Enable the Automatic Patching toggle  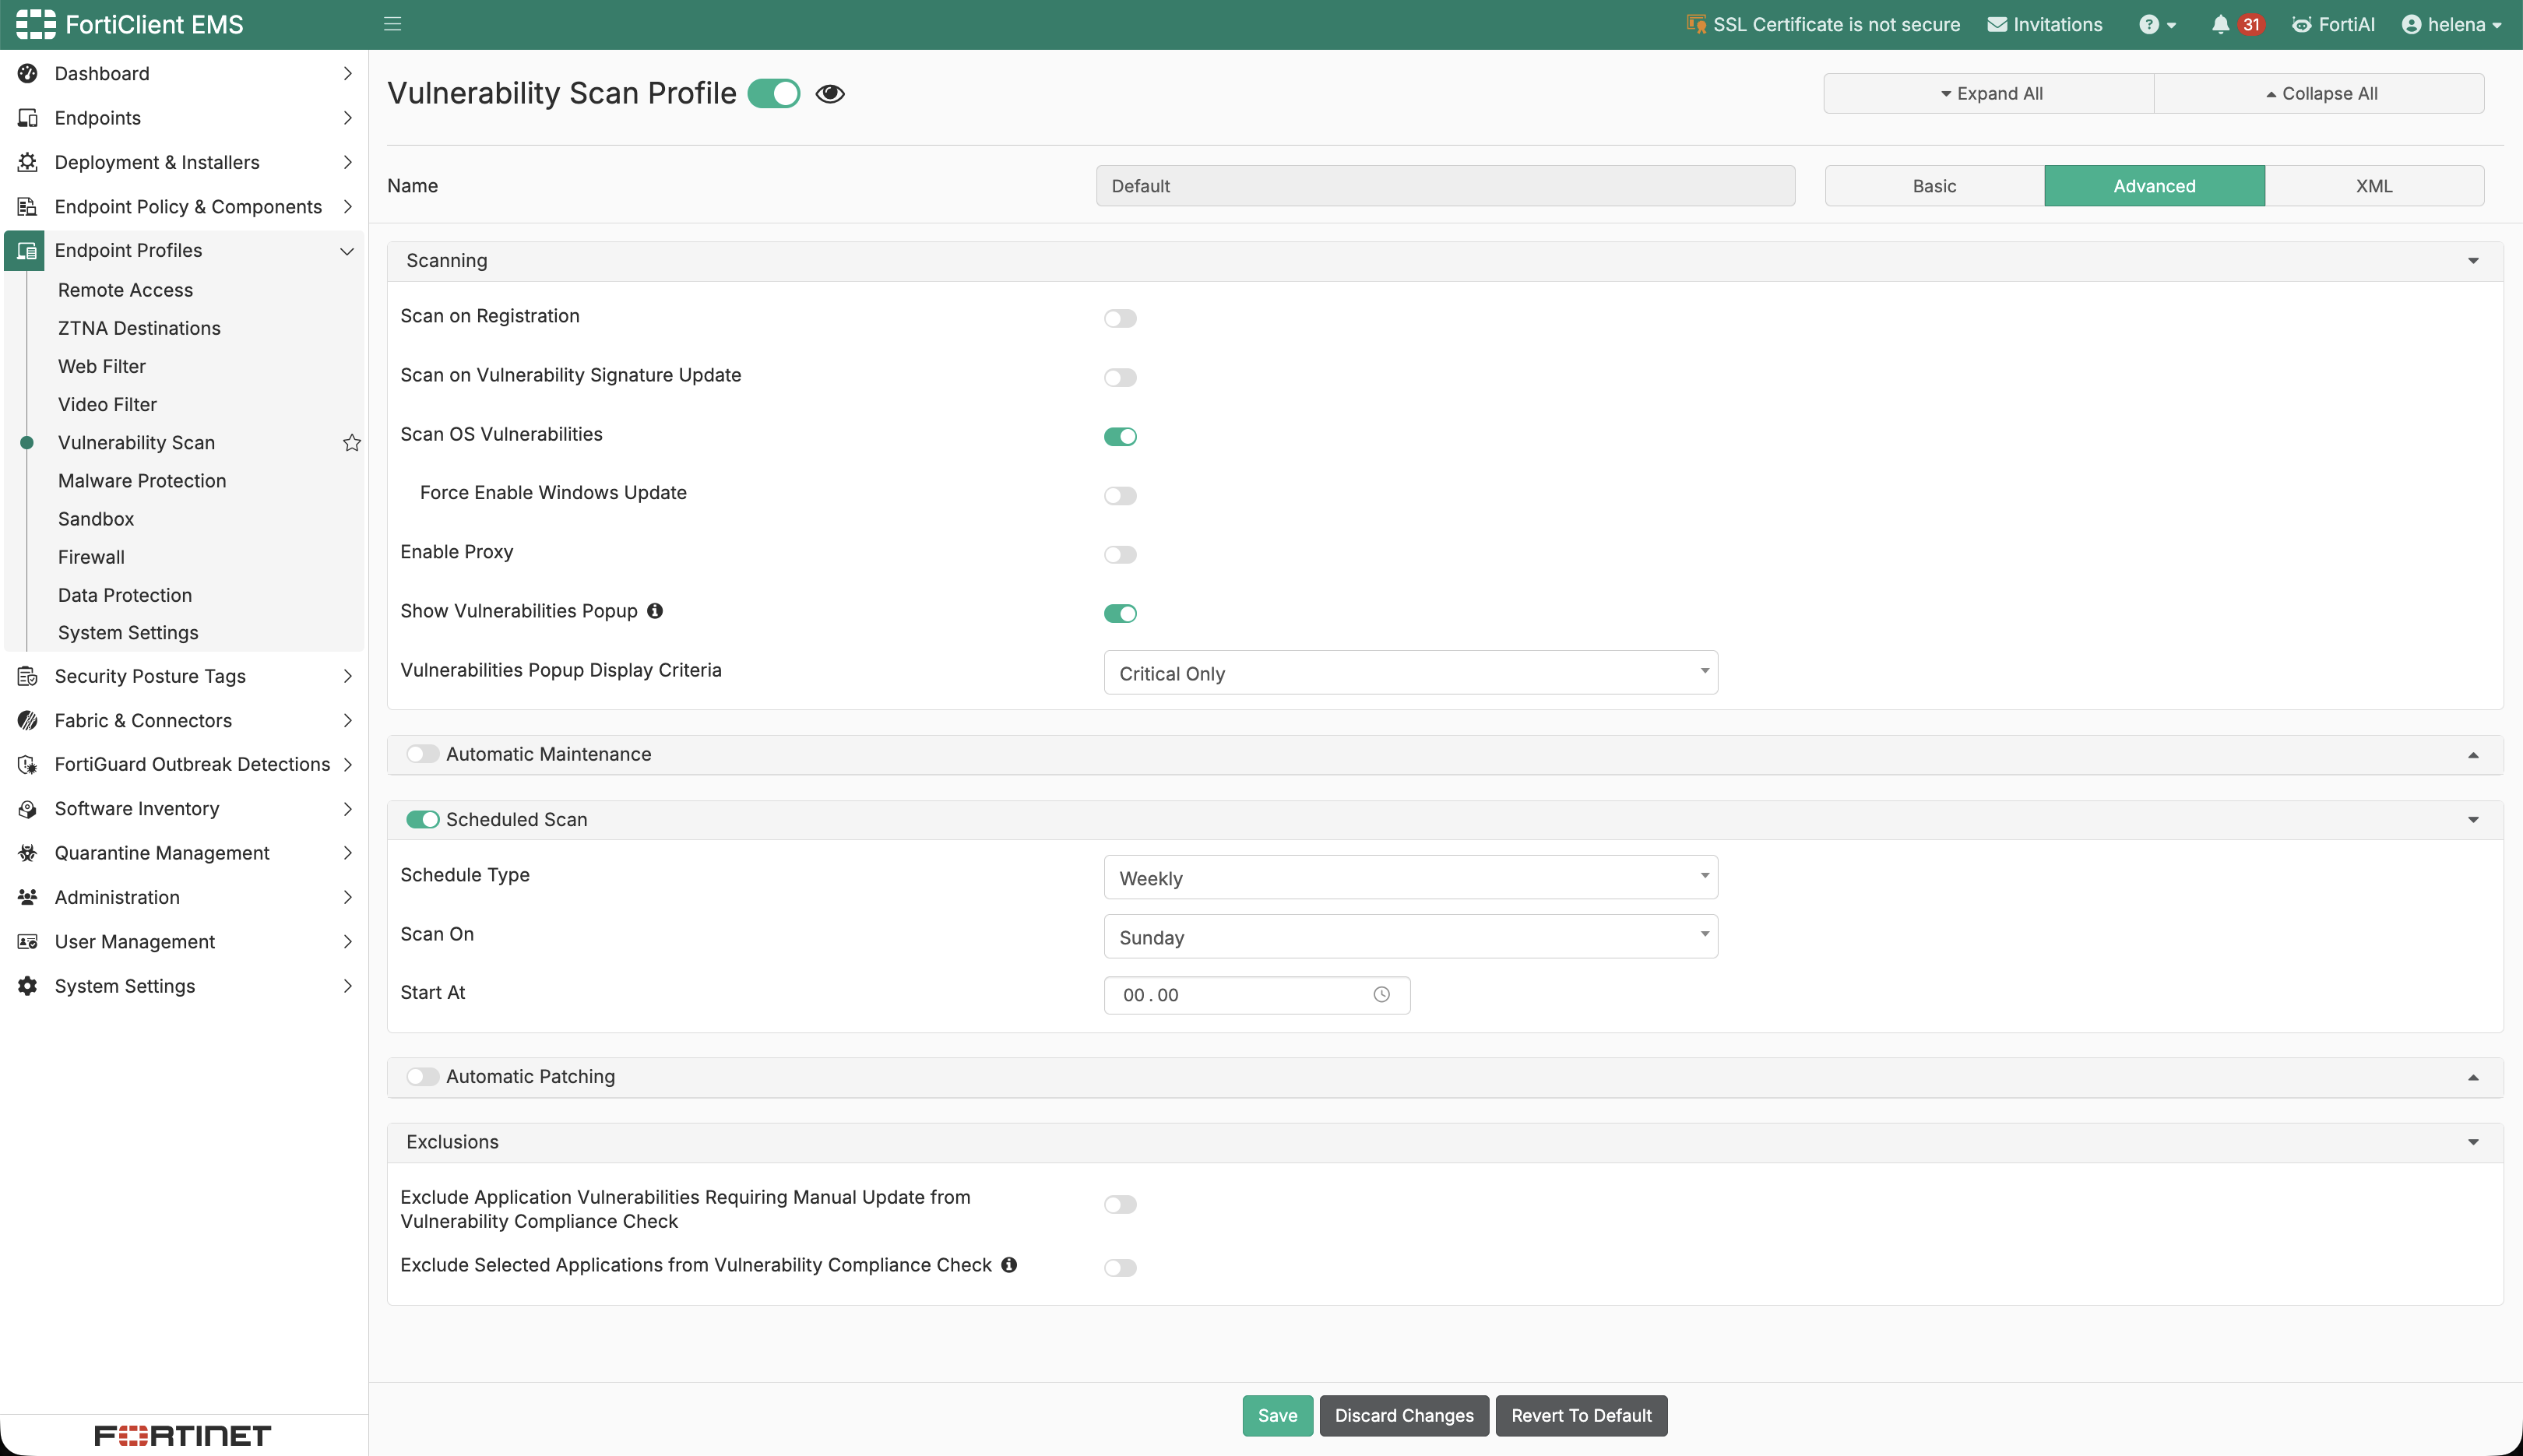(x=422, y=1077)
